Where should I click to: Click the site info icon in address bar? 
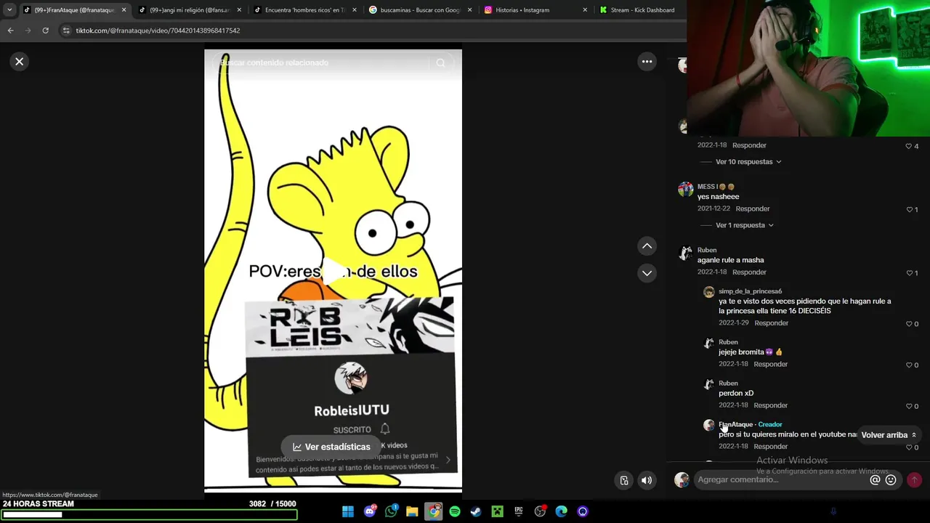pos(66,31)
